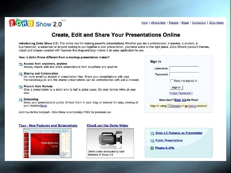231x173 pixels.
Task: Open the Help link
Action: [x=144, y=23]
